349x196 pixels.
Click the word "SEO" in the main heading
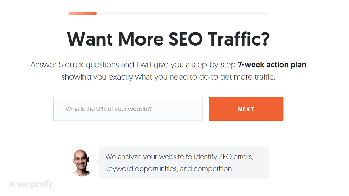pos(185,39)
